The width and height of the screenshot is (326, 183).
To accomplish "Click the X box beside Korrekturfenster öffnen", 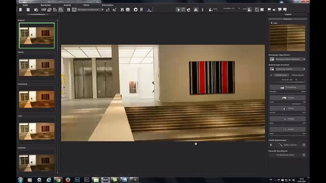I will click(x=304, y=155).
